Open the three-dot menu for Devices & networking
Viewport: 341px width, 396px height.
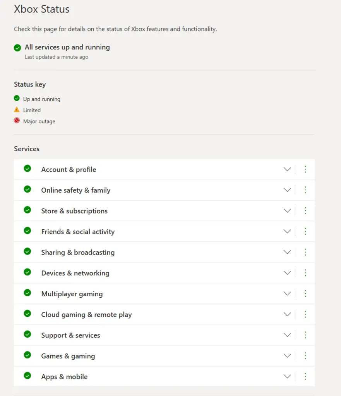point(305,273)
